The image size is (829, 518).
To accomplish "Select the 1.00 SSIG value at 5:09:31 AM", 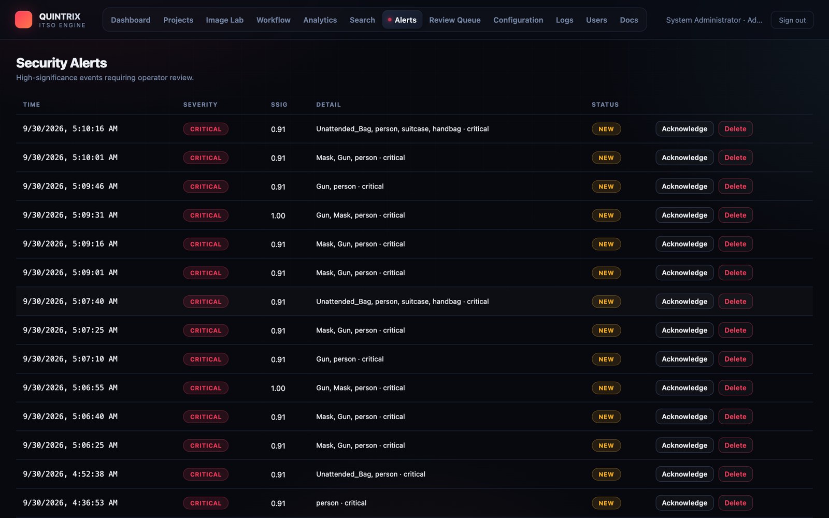I will pyautogui.click(x=278, y=215).
